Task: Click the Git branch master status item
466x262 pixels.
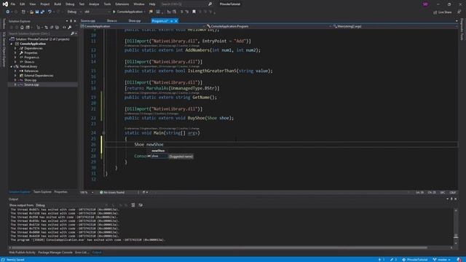Action: point(442,260)
